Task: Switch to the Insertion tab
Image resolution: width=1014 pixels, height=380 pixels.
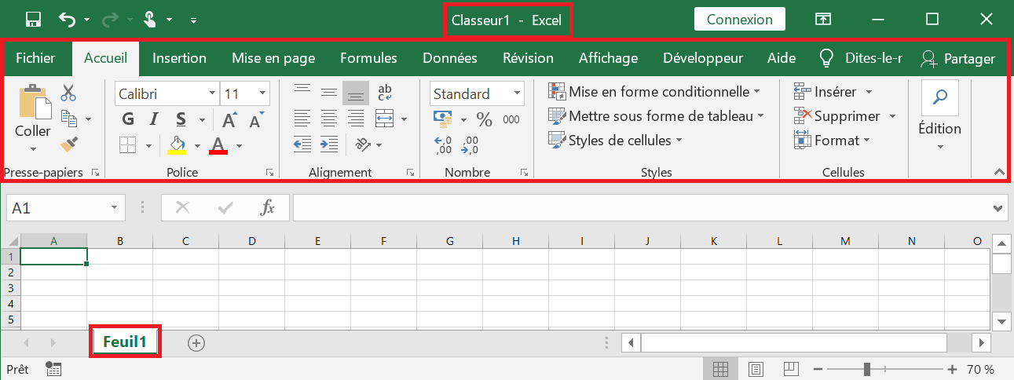Action: (x=179, y=58)
